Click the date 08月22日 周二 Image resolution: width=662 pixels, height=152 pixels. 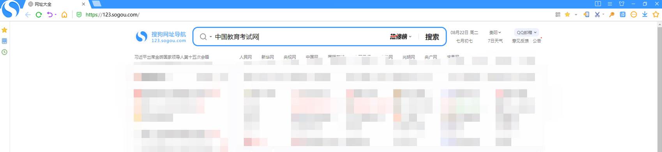(464, 33)
